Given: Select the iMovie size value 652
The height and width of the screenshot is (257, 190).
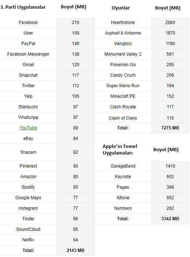Looking at the screenshot, I should pyautogui.click(x=170, y=198).
